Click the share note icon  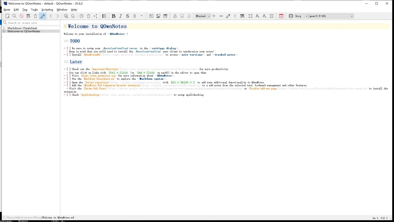pyautogui.click(x=95, y=16)
